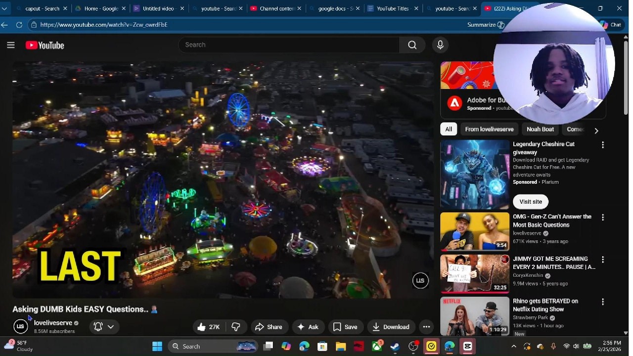The width and height of the screenshot is (633, 356).
Task: Switch to the capcut - Search tab
Action: pyautogui.click(x=42, y=8)
